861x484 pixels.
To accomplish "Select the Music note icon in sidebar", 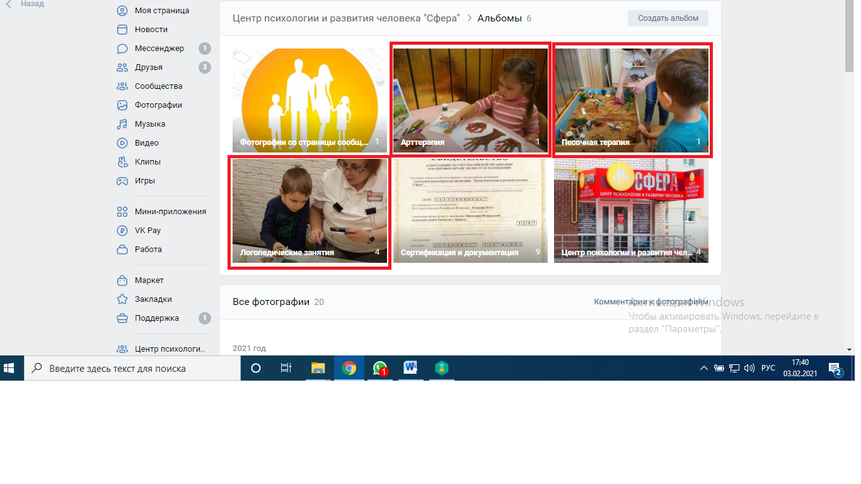I will pos(122,124).
